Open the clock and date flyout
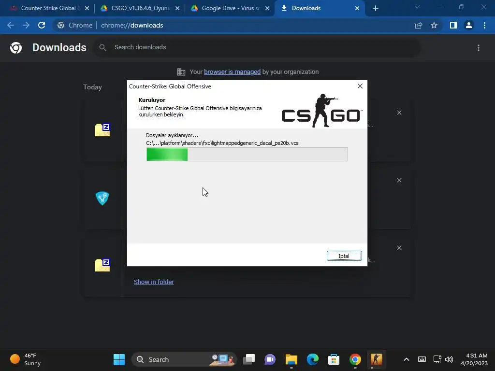Screen dimensions: 495x371 pos(474,359)
